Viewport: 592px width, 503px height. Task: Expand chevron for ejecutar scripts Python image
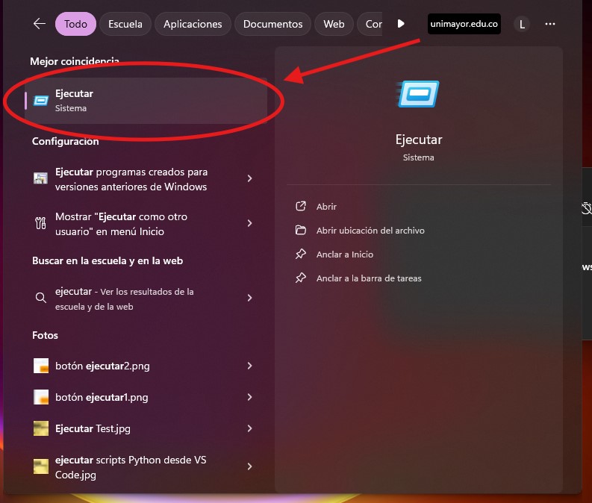pos(249,466)
